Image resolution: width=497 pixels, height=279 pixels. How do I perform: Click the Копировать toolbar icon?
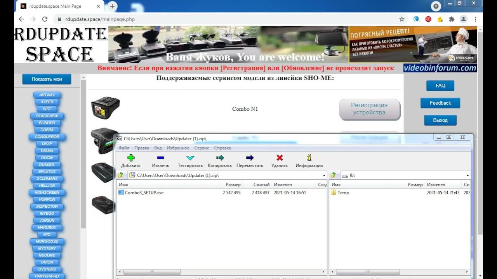(x=220, y=158)
